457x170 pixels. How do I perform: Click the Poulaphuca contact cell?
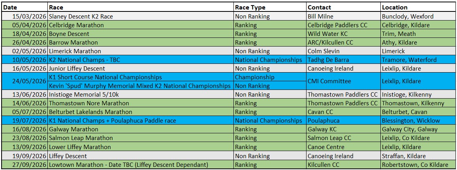[343, 121]
